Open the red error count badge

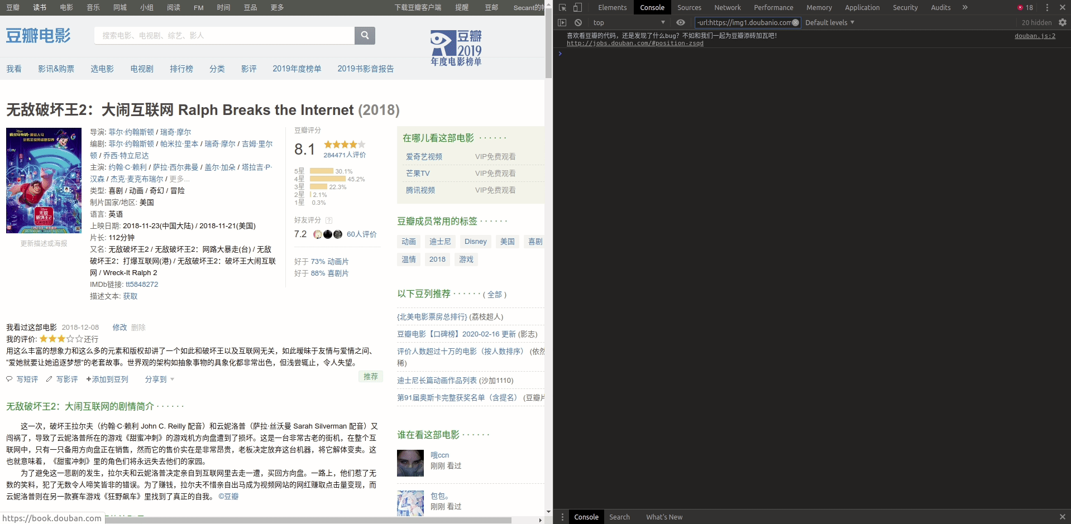[1025, 7]
